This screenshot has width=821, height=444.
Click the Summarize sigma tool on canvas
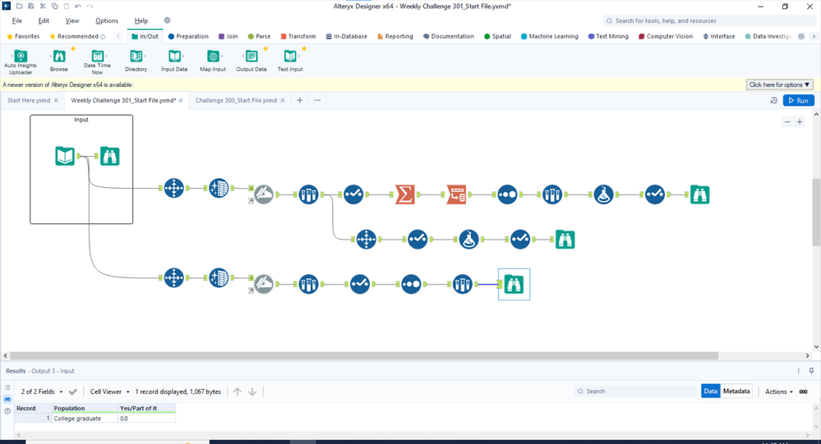(404, 195)
